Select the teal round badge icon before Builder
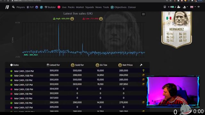 pyautogui.click(x=41, y=7)
